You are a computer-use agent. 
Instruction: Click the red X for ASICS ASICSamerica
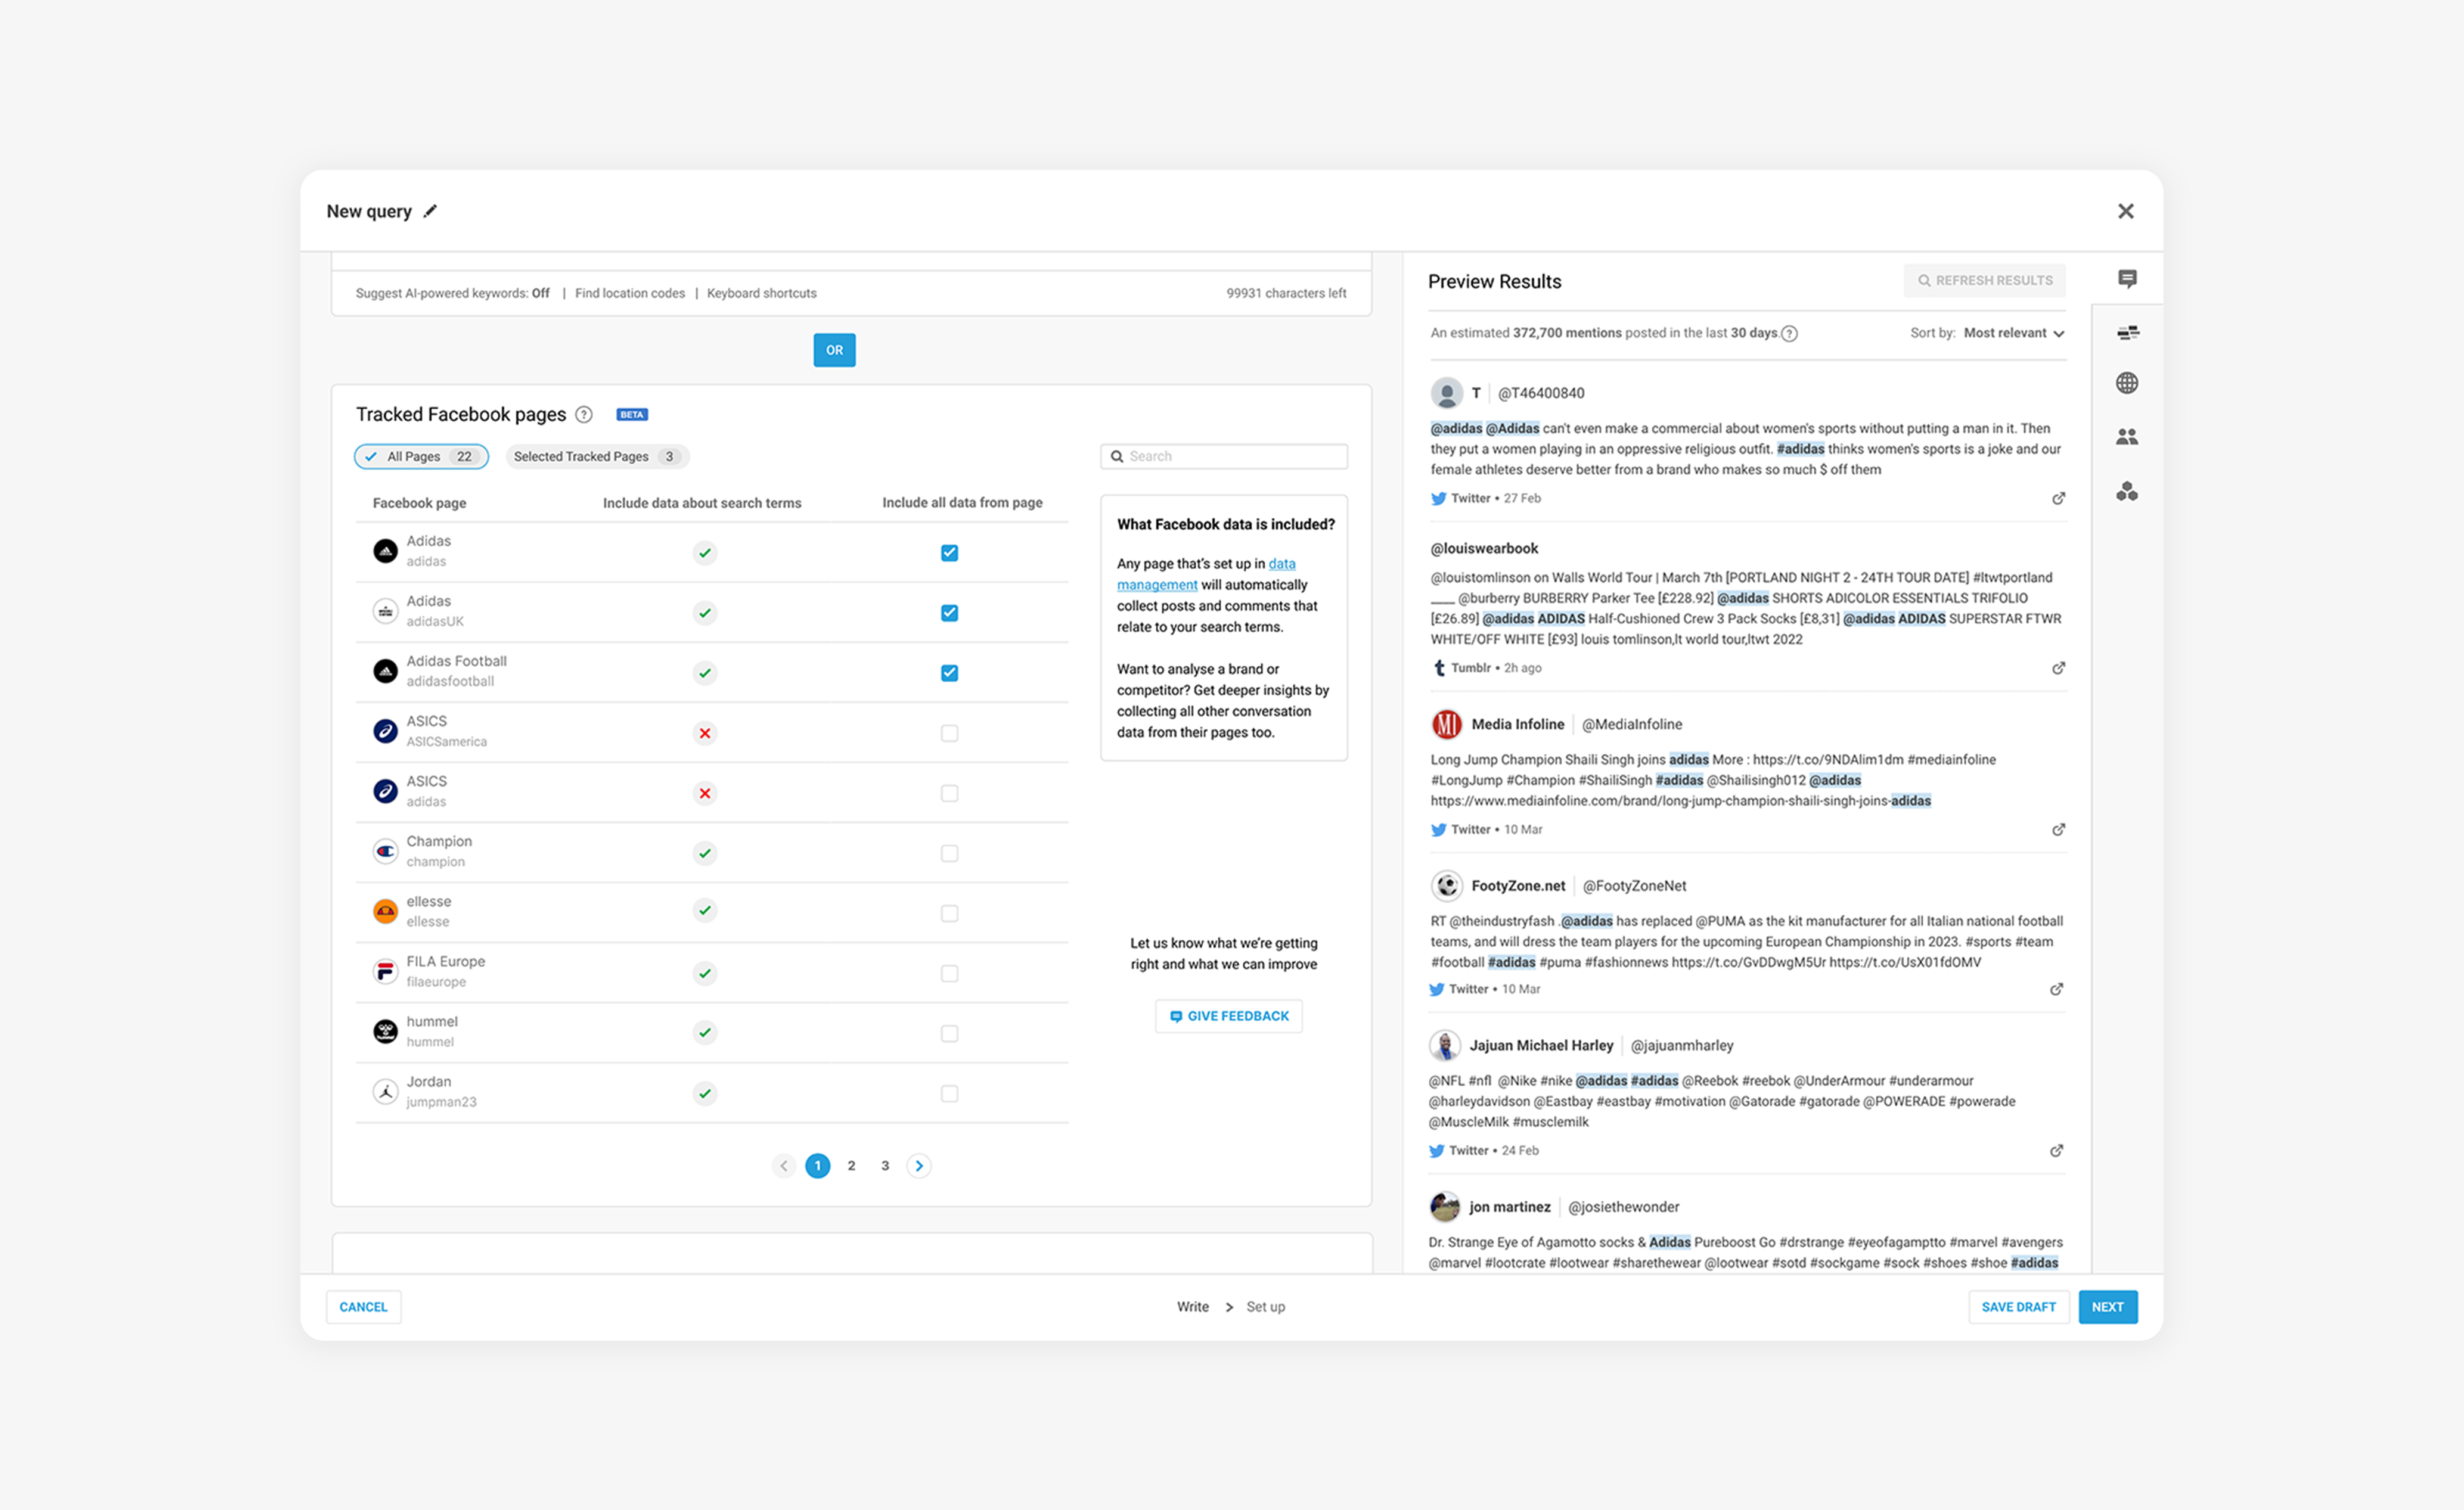705,733
